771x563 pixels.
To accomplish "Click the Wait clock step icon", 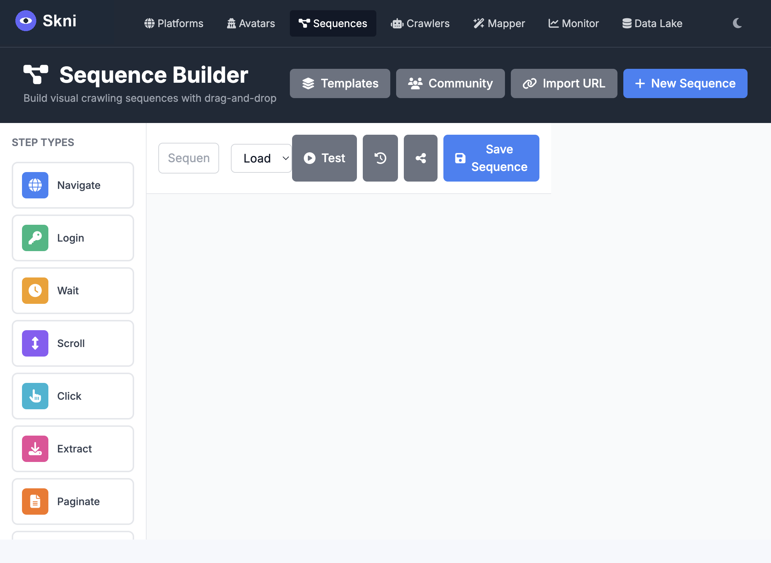I will point(35,291).
